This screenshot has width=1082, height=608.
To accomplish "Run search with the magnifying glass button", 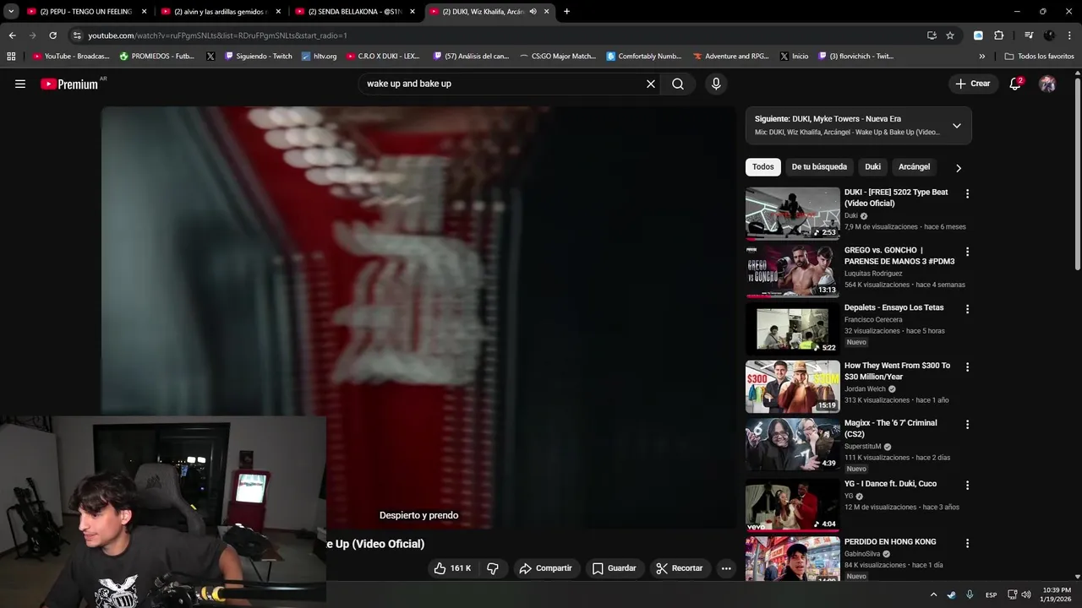I will pos(678,84).
